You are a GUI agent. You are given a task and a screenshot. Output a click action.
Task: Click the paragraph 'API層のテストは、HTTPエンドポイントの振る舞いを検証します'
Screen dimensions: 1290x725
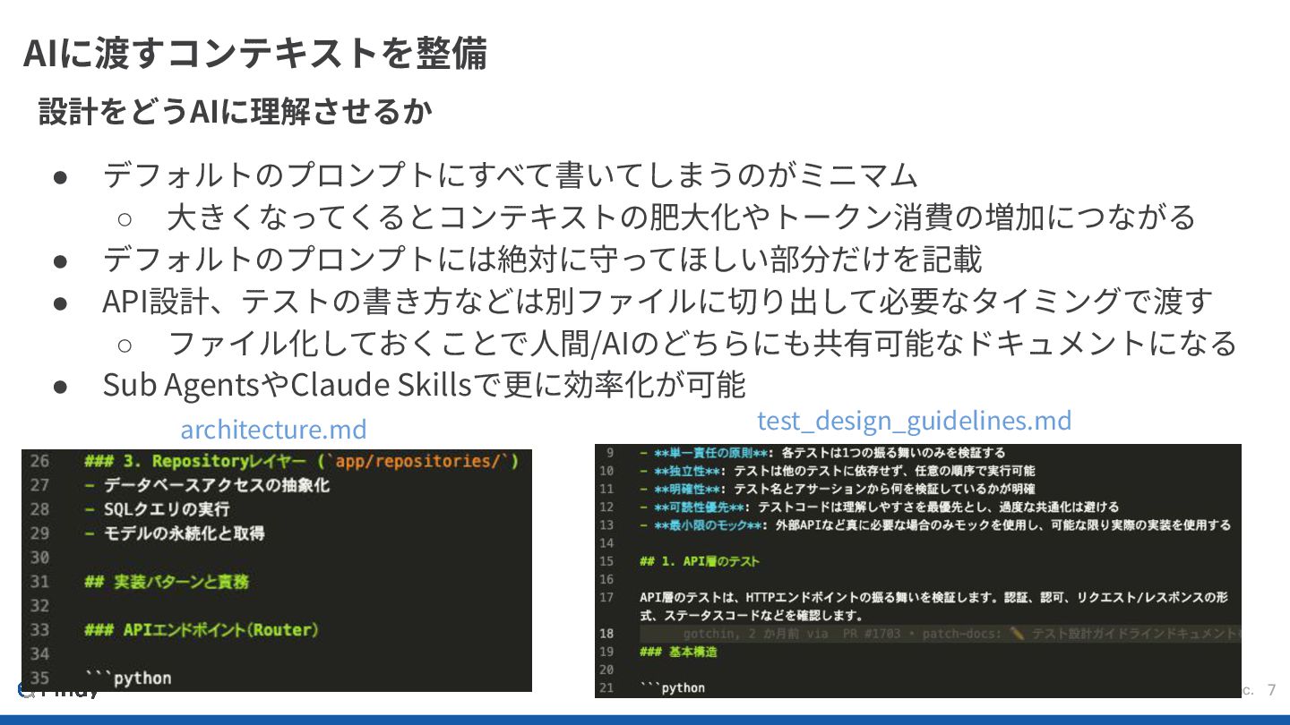pos(933,606)
